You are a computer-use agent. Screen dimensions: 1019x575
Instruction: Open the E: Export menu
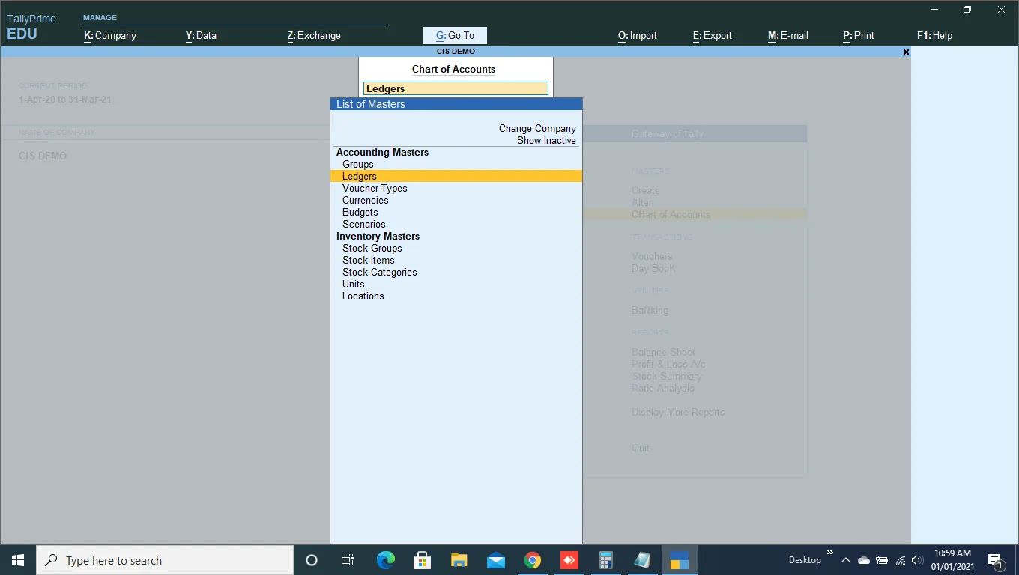click(x=713, y=35)
